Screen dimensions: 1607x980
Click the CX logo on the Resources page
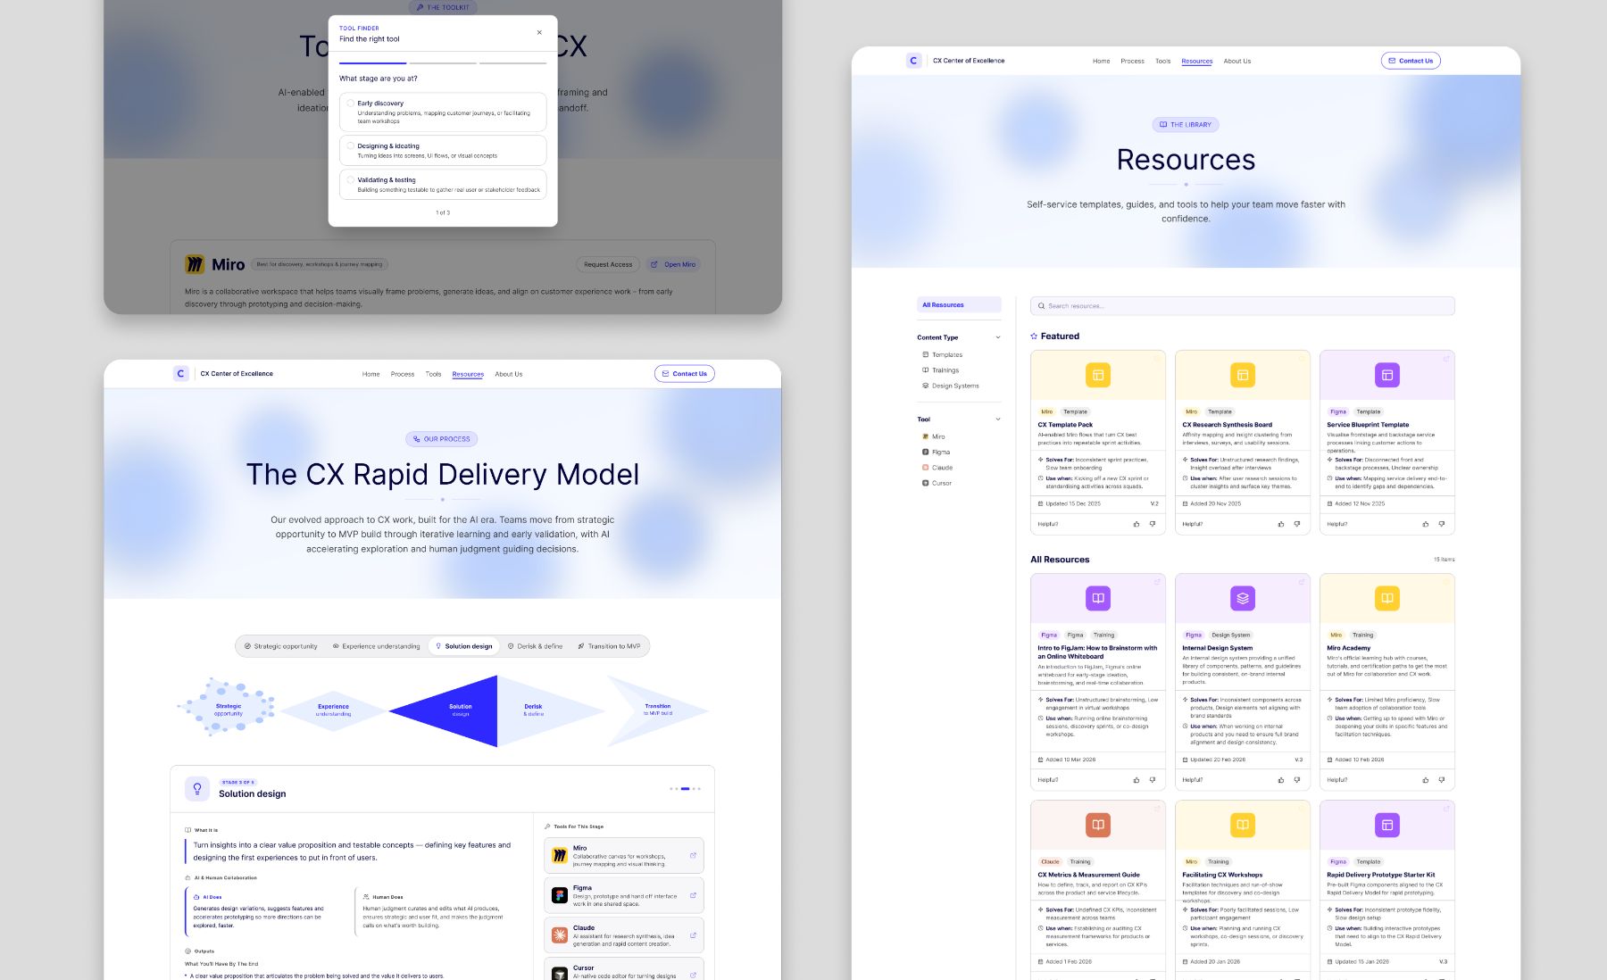pos(913,61)
